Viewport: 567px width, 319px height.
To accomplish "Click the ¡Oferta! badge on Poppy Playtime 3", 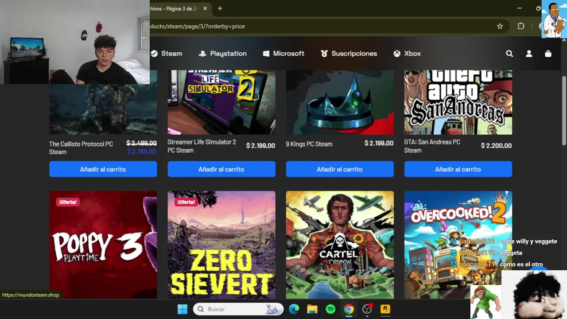I will (x=68, y=202).
